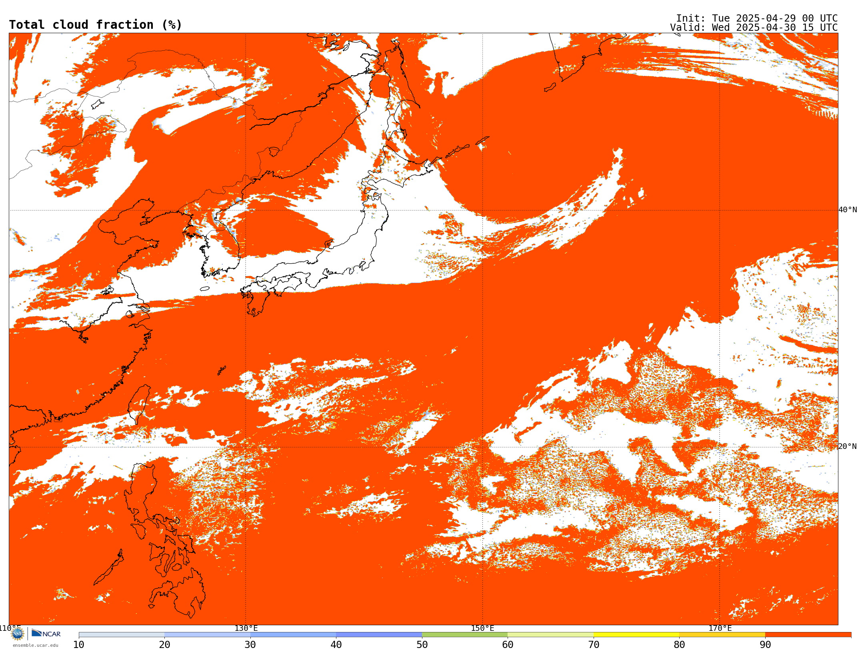
Task: Click the 'Total cloud fraction (%)' title
Action: click(95, 25)
